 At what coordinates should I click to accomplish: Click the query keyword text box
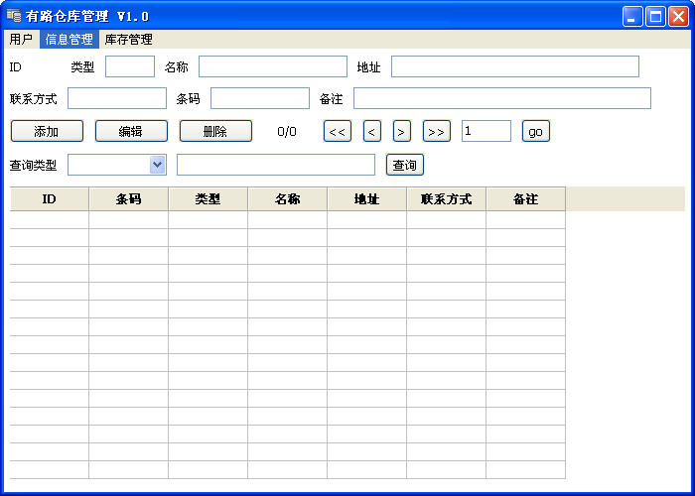276,165
